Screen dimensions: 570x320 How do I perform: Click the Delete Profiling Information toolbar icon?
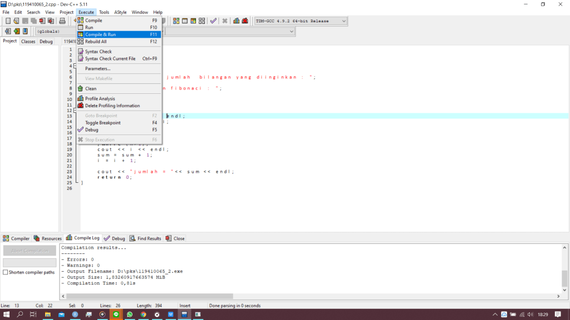pyautogui.click(x=245, y=21)
